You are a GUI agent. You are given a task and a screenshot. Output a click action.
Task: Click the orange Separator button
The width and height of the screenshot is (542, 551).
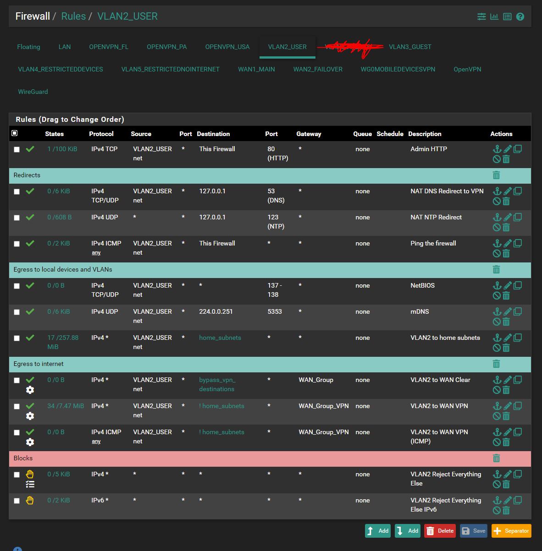click(x=511, y=531)
